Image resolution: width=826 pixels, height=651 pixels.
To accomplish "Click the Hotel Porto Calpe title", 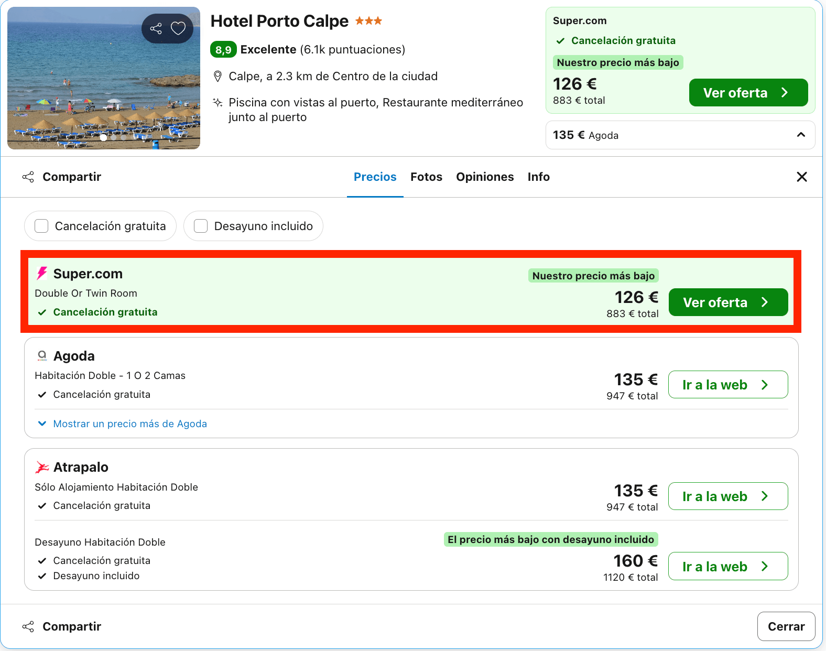I will 279,21.
